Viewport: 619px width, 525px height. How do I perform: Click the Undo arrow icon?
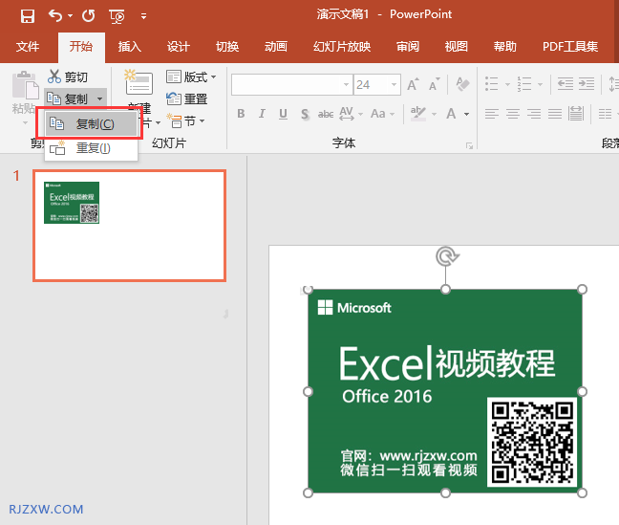tap(55, 15)
